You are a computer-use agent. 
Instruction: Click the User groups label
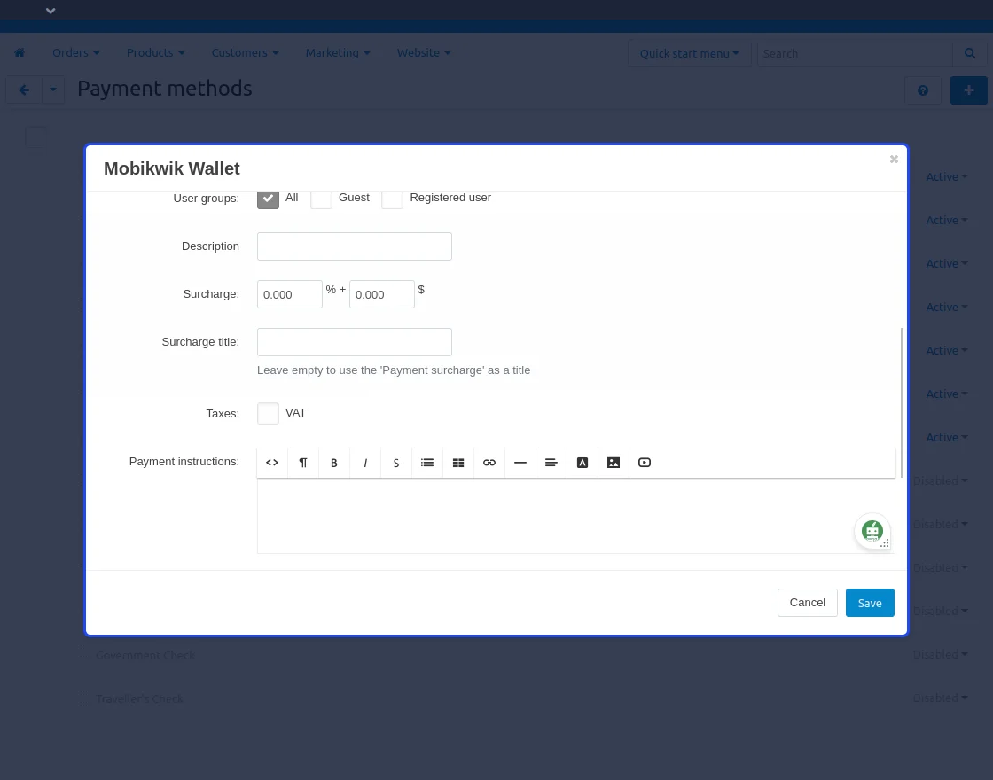(x=207, y=199)
